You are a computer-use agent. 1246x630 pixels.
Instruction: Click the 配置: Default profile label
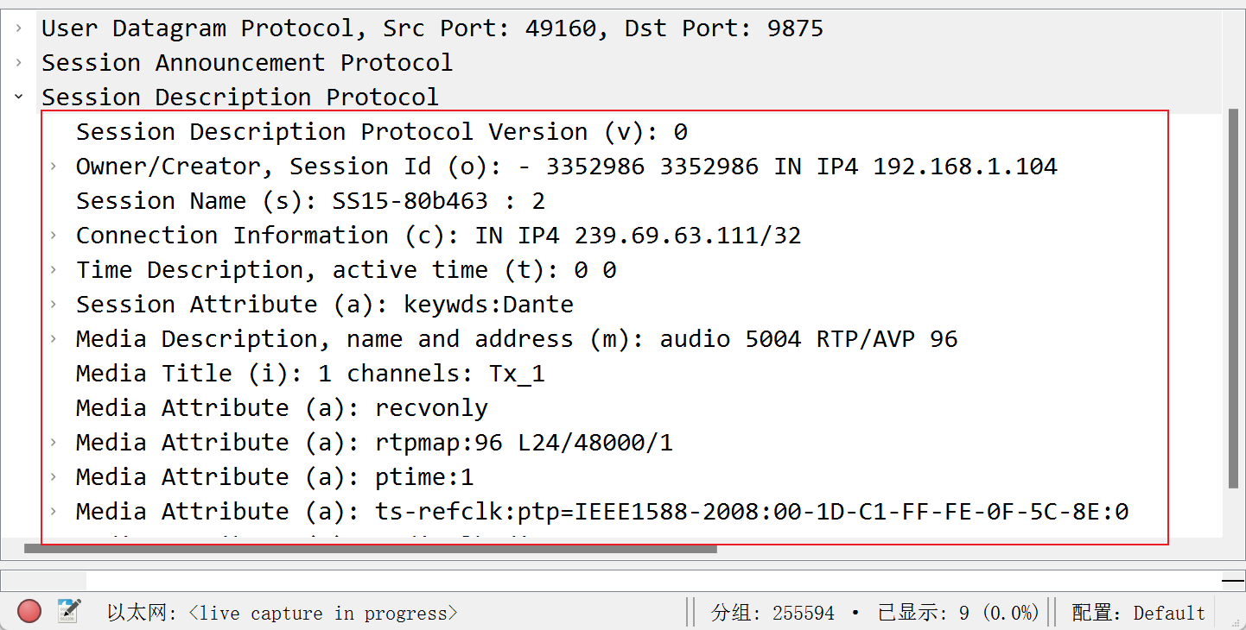[1138, 613]
